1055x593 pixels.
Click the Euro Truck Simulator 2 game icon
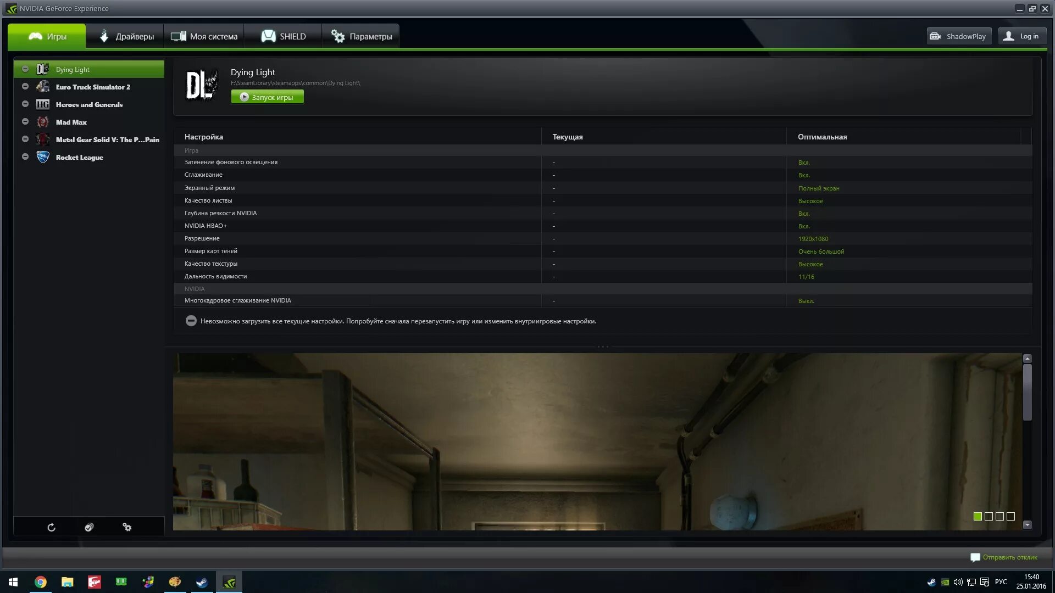pyautogui.click(x=42, y=87)
